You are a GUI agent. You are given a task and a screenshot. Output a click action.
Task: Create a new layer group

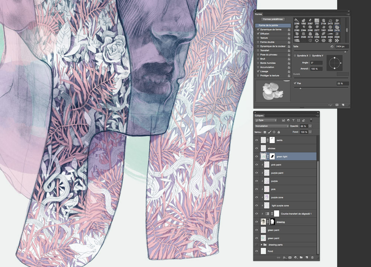[301, 257]
